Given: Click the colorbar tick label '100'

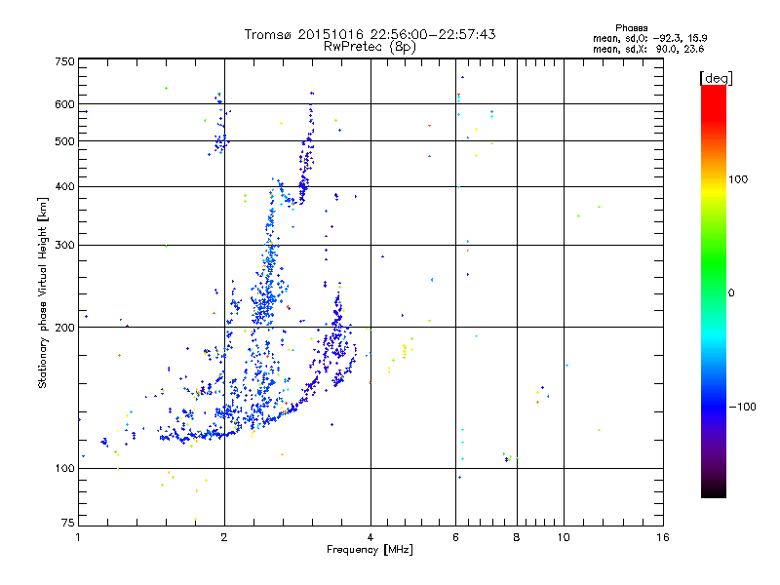Looking at the screenshot, I should point(738,179).
